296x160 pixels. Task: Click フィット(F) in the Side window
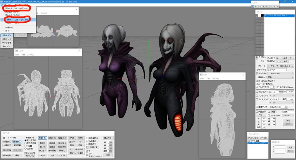[215, 78]
